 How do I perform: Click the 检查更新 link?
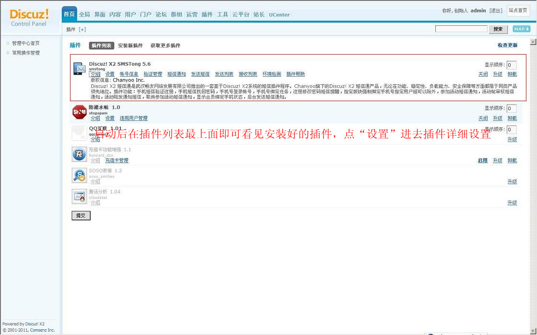click(x=508, y=45)
